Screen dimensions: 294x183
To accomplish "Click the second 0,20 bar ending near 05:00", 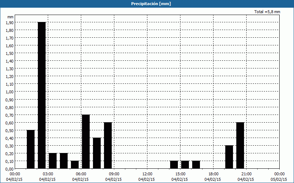I will pyautogui.click(x=64, y=161).
